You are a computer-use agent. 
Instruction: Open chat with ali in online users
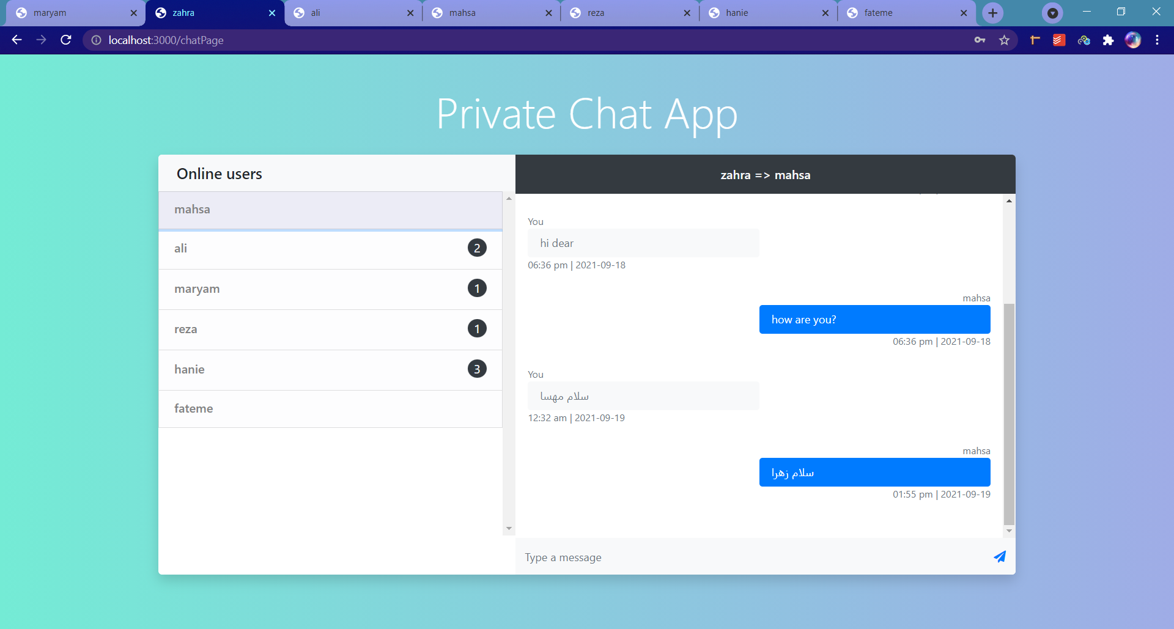click(x=330, y=249)
